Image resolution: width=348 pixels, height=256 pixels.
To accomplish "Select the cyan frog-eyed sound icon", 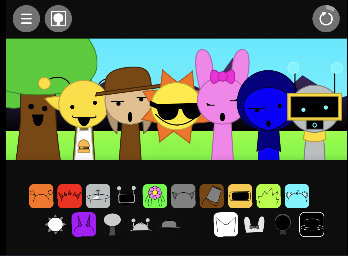I will click(x=297, y=196).
